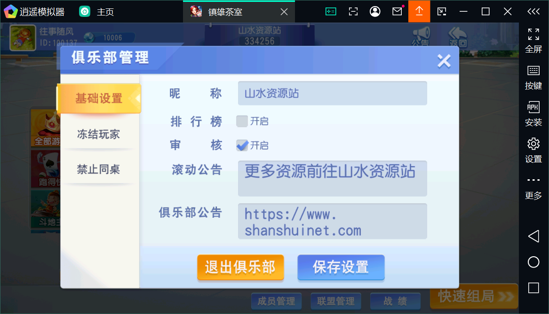The width and height of the screenshot is (549, 314).
Task: Select the 全部游戏 game category
Action: pyautogui.click(x=46, y=128)
